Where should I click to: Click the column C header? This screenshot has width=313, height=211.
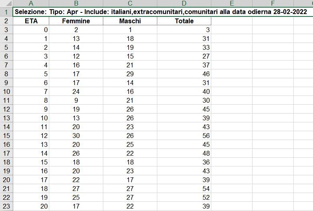(130, 3)
